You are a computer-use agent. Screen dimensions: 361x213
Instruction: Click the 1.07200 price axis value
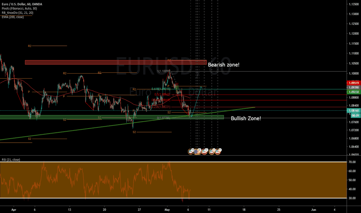[x=354, y=130]
